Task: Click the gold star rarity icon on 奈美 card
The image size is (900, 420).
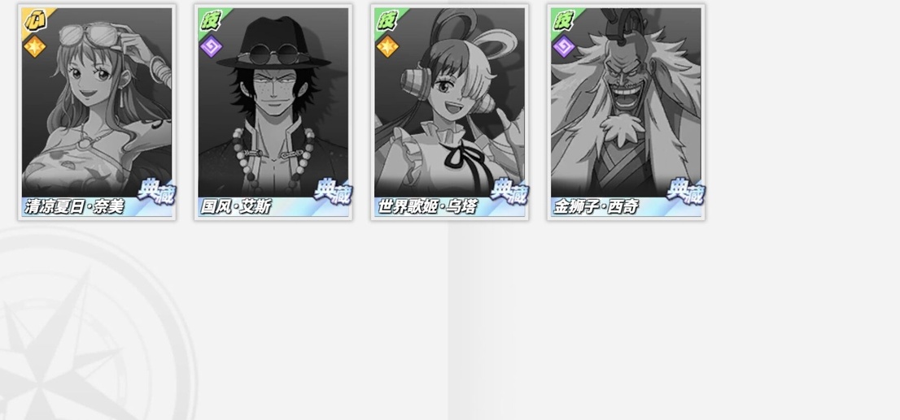Action: click(x=34, y=46)
